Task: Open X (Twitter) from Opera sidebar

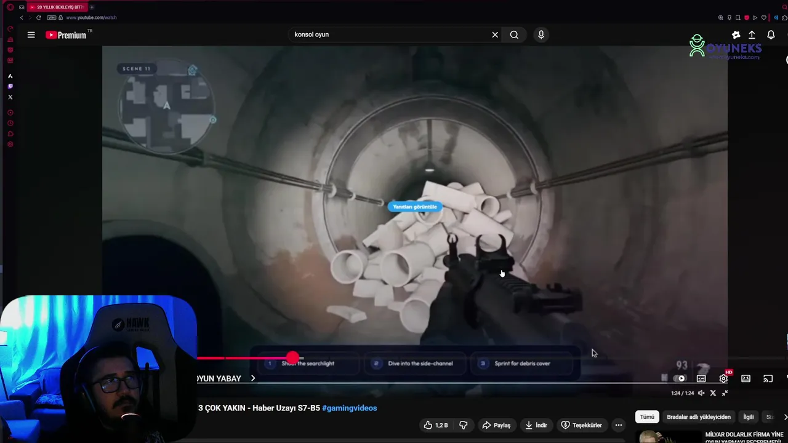Action: [x=10, y=97]
